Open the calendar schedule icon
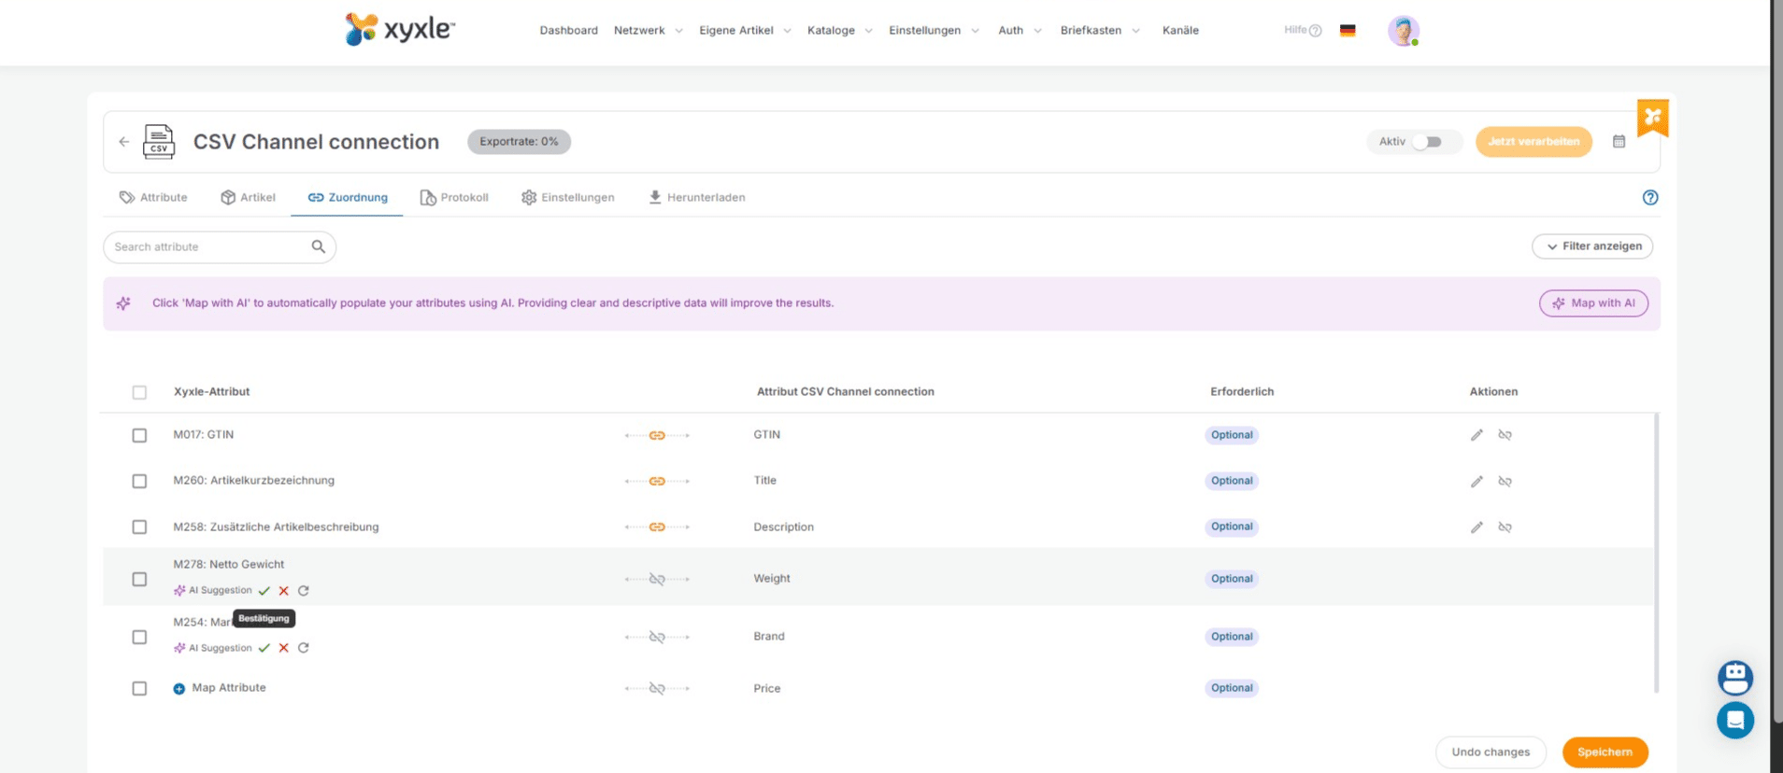Viewport: 1783px width, 773px height. coord(1619,142)
